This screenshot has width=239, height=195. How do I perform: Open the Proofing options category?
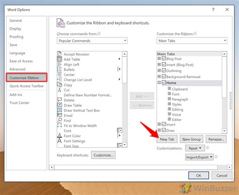coord(16,37)
